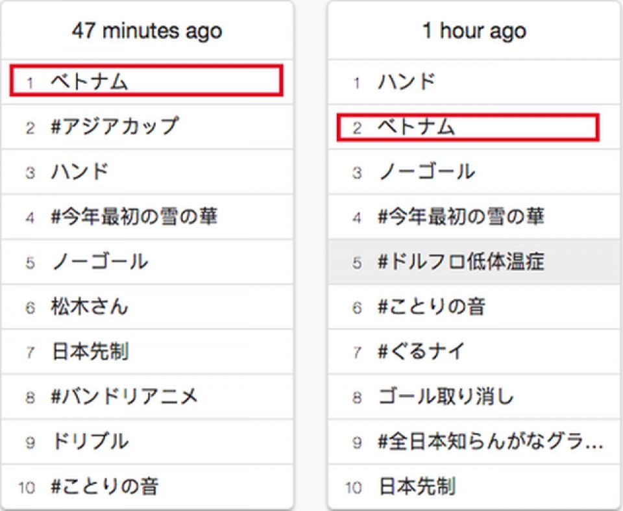This screenshot has height=511, width=623.
Task: Open the #ぐるナイ hashtag
Action: click(422, 351)
